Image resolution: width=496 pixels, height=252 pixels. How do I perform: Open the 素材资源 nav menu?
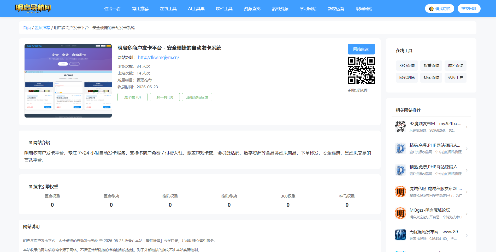tap(280, 9)
